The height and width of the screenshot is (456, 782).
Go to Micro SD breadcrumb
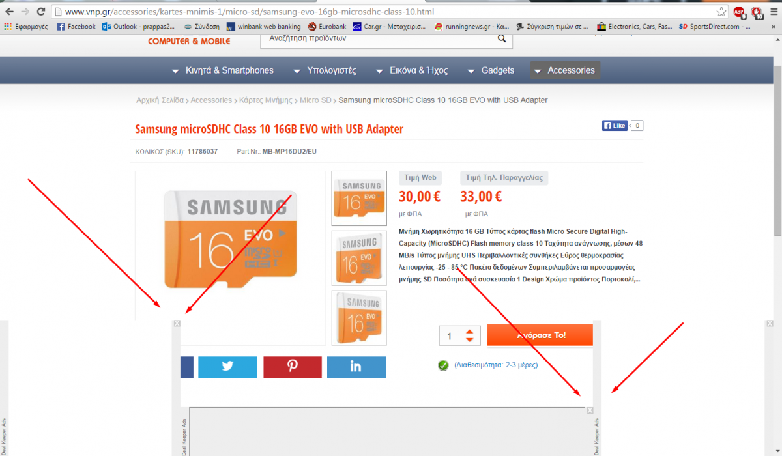pos(316,100)
